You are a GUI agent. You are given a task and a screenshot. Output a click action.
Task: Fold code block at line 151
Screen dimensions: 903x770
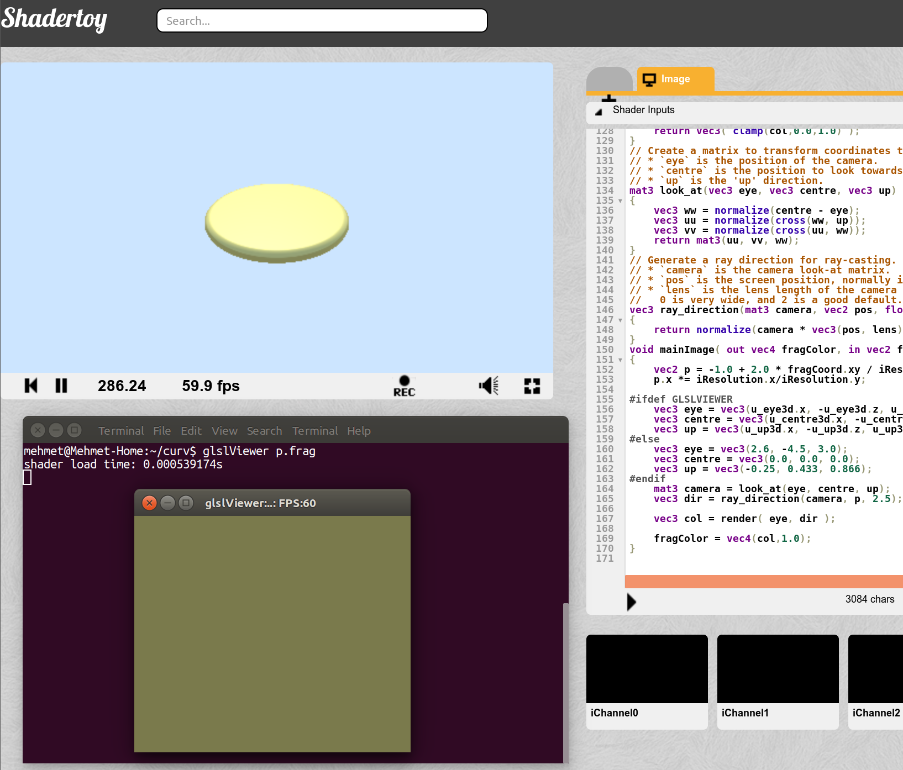pyautogui.click(x=620, y=360)
